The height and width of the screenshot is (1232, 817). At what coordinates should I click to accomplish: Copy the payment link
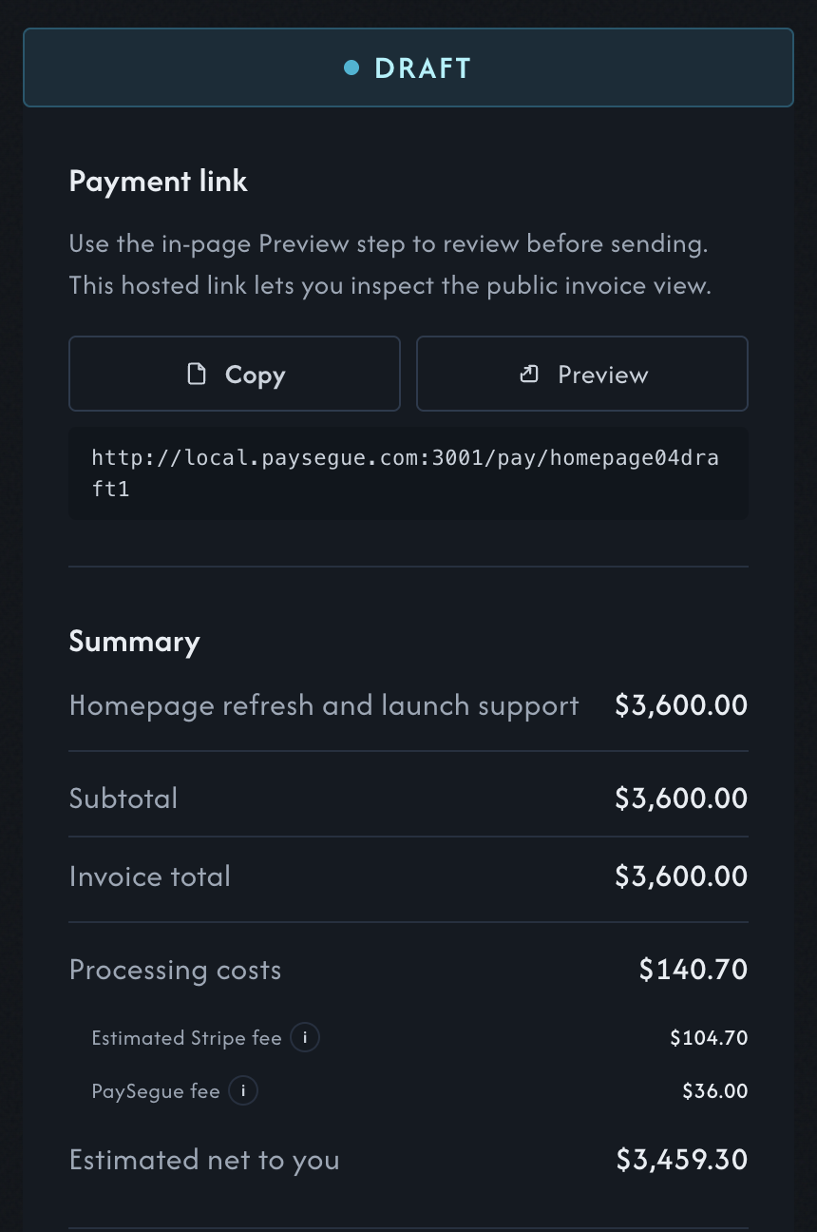click(x=235, y=374)
